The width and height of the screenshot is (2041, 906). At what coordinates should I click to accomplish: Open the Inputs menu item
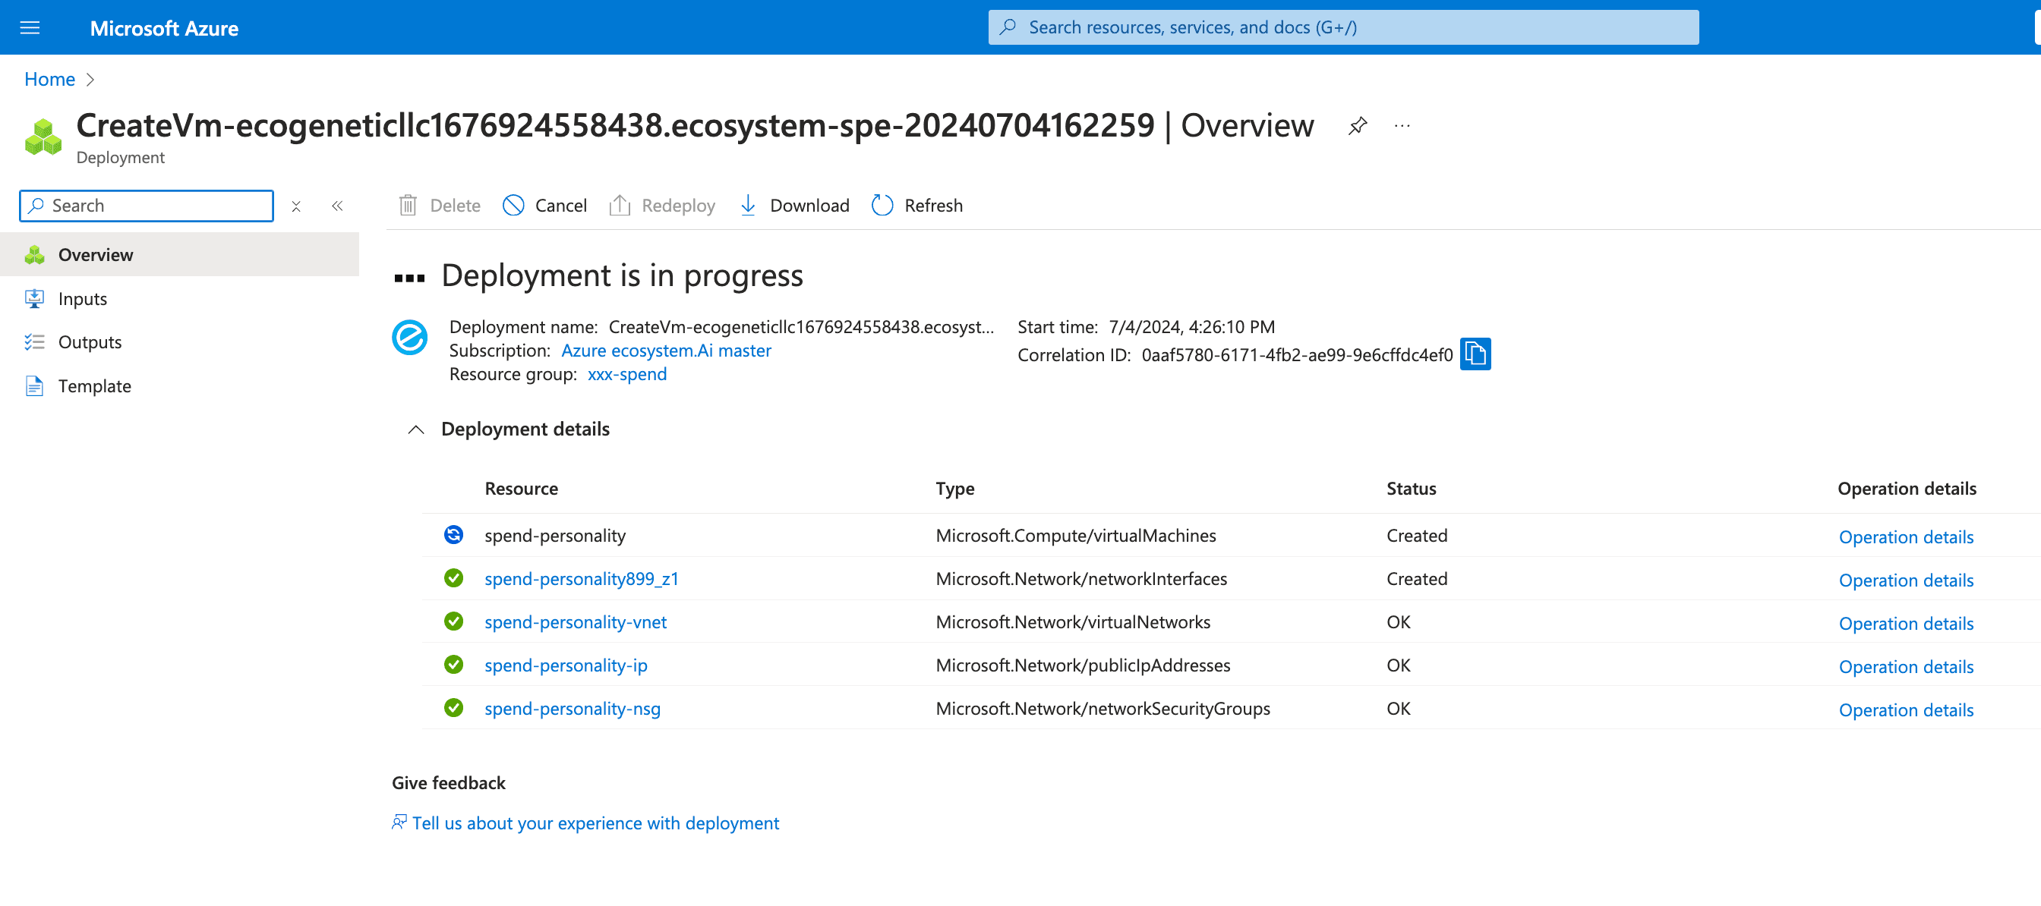point(83,298)
